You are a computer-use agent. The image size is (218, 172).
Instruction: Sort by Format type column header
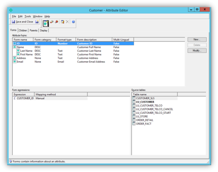[x=66, y=40]
